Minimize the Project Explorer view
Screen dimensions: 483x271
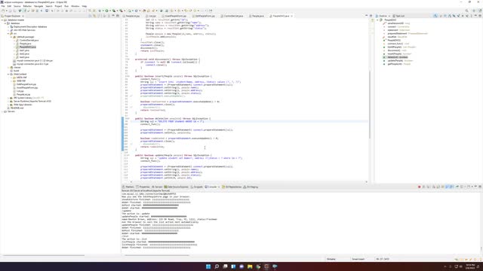(x=113, y=16)
